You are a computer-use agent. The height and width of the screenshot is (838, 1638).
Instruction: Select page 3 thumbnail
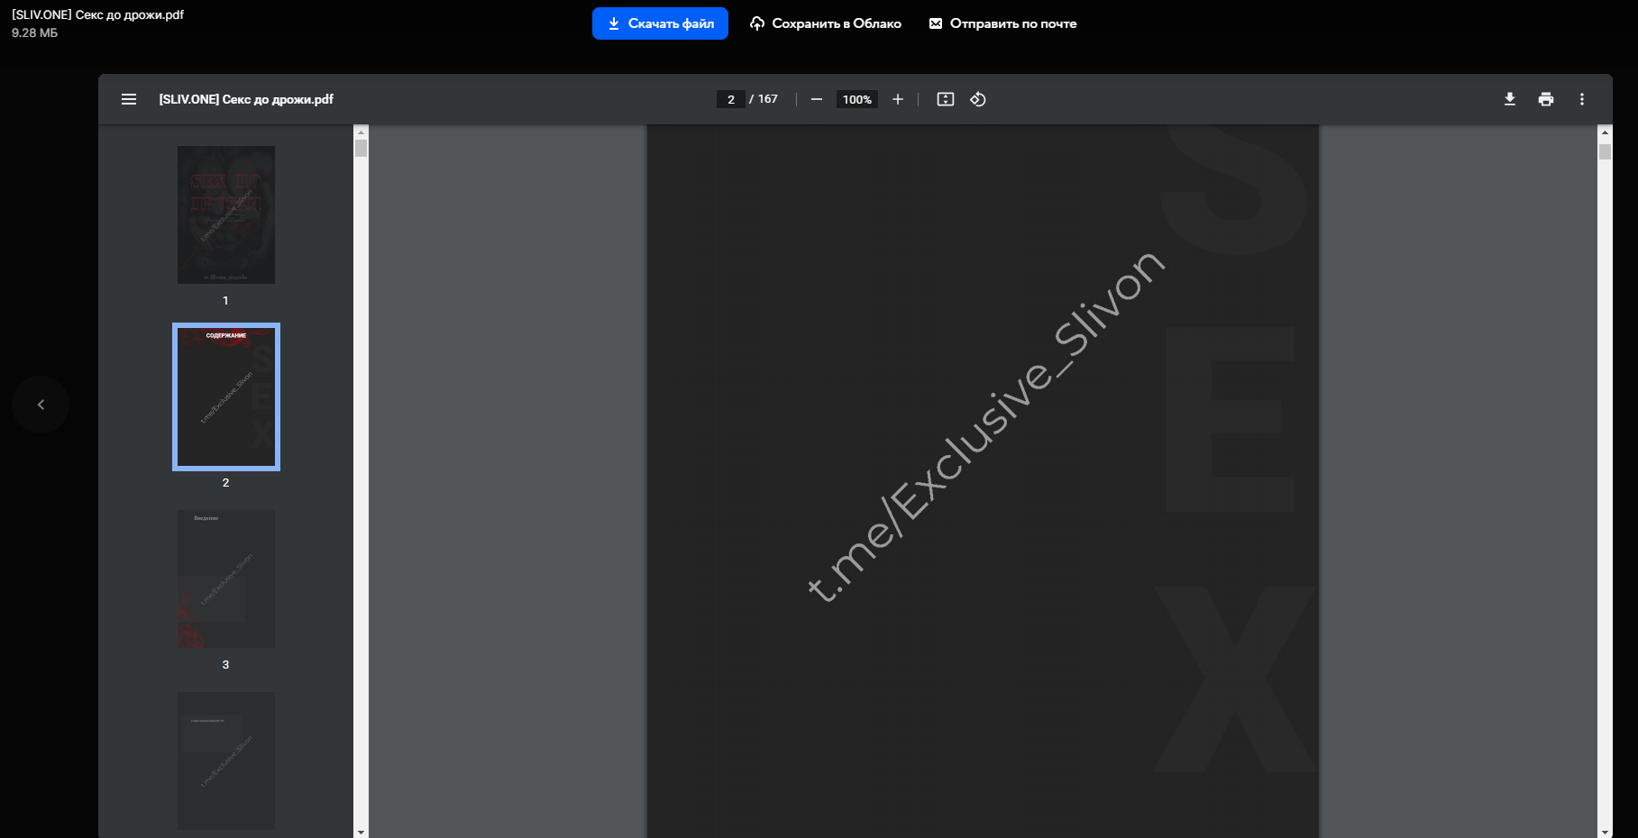pyautogui.click(x=226, y=578)
